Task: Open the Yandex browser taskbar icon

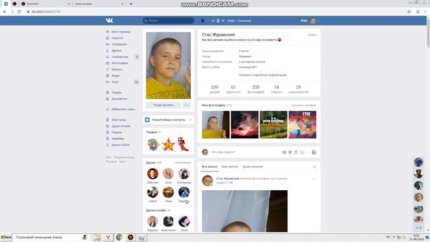Action: point(108,237)
